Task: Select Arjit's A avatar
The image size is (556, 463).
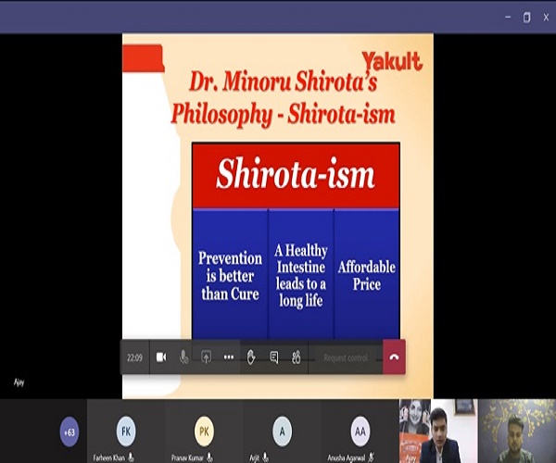Action: pos(283,432)
